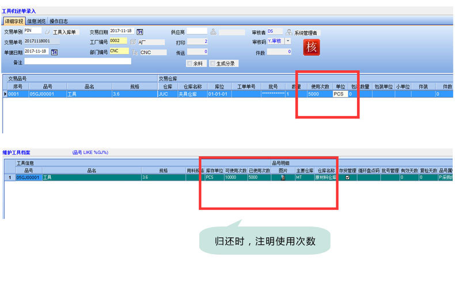Screen dimensions: 455x284
Task: Click the 备注 remarks input field
Action: point(78,62)
